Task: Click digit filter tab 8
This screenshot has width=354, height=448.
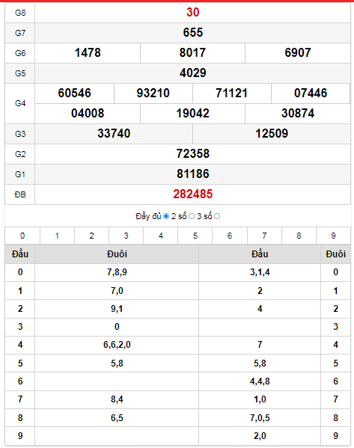Action: [x=299, y=236]
